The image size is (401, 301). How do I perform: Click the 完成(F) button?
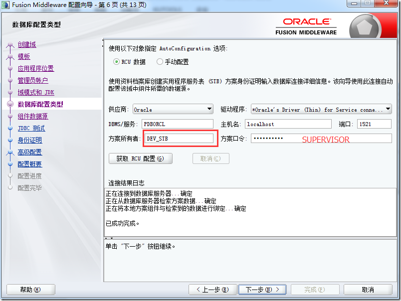(315, 290)
